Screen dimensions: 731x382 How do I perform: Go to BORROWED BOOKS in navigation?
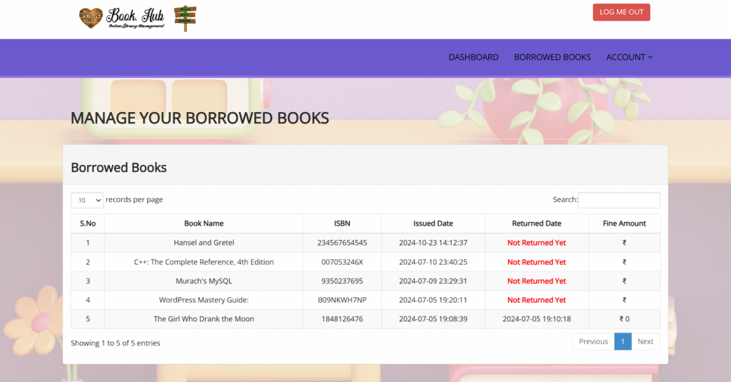click(552, 57)
